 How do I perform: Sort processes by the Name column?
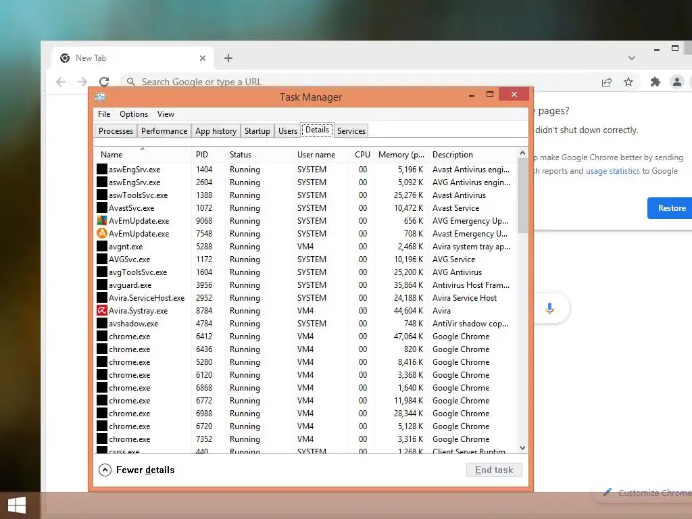coord(143,155)
